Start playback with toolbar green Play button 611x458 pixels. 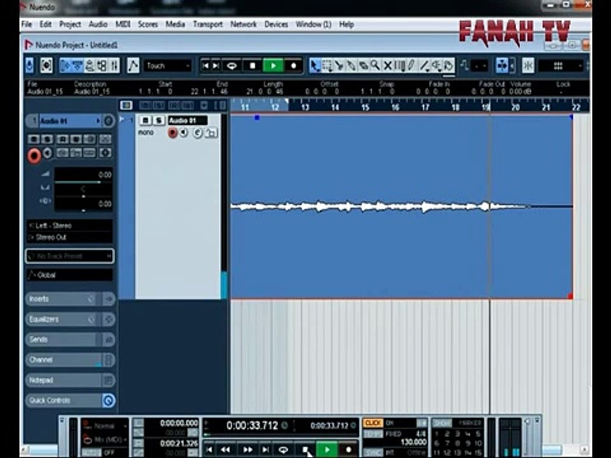(x=273, y=66)
